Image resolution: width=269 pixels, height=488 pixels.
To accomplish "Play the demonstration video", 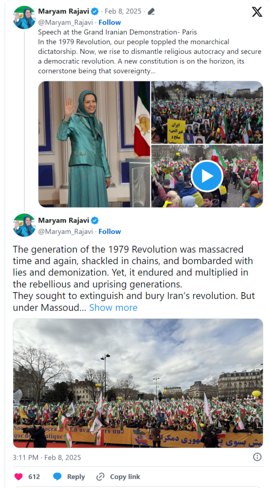I will point(207,176).
